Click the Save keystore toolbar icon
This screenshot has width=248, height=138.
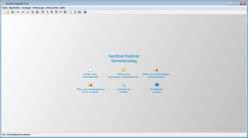click(12, 12)
